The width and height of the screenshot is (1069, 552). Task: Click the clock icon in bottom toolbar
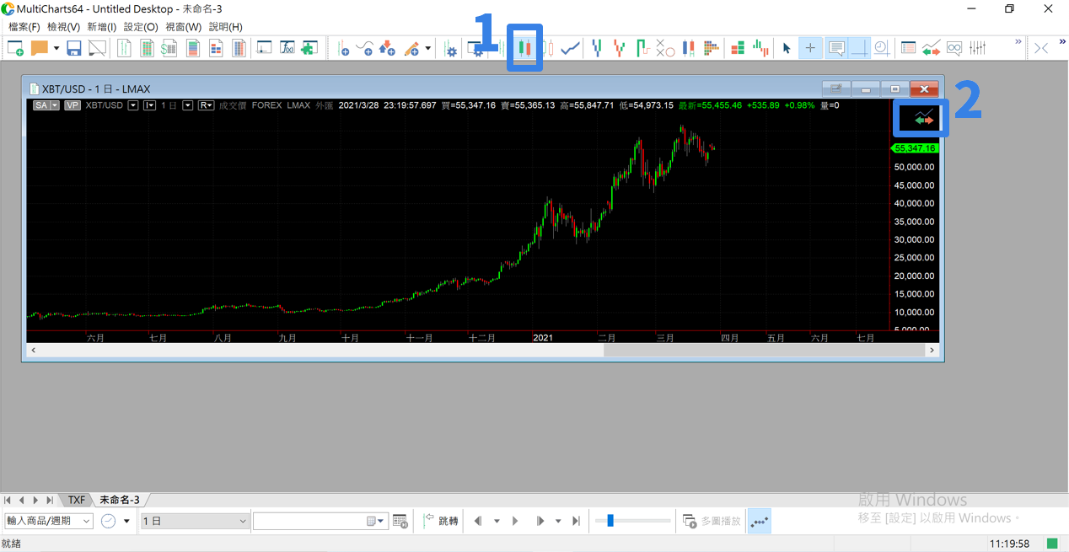tap(109, 521)
